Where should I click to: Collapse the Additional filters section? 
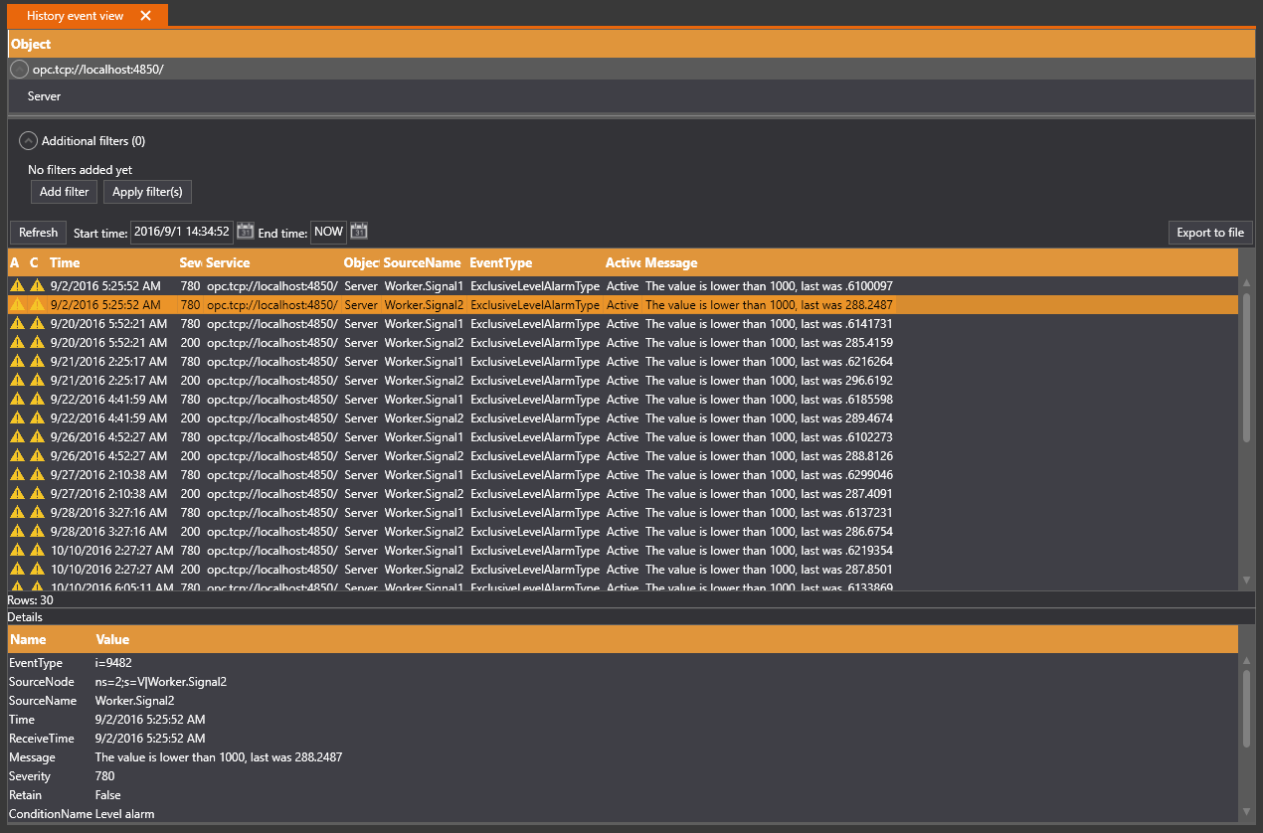(29, 141)
